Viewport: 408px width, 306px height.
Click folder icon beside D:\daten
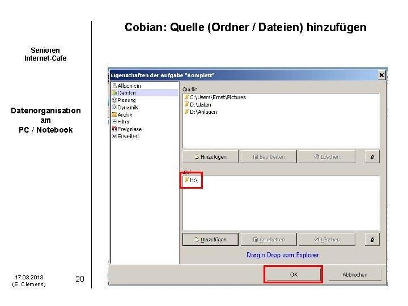click(186, 104)
